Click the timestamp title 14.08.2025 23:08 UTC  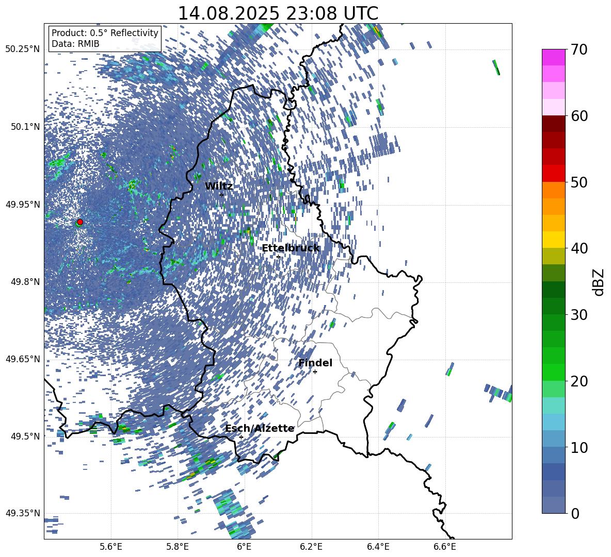pos(278,13)
